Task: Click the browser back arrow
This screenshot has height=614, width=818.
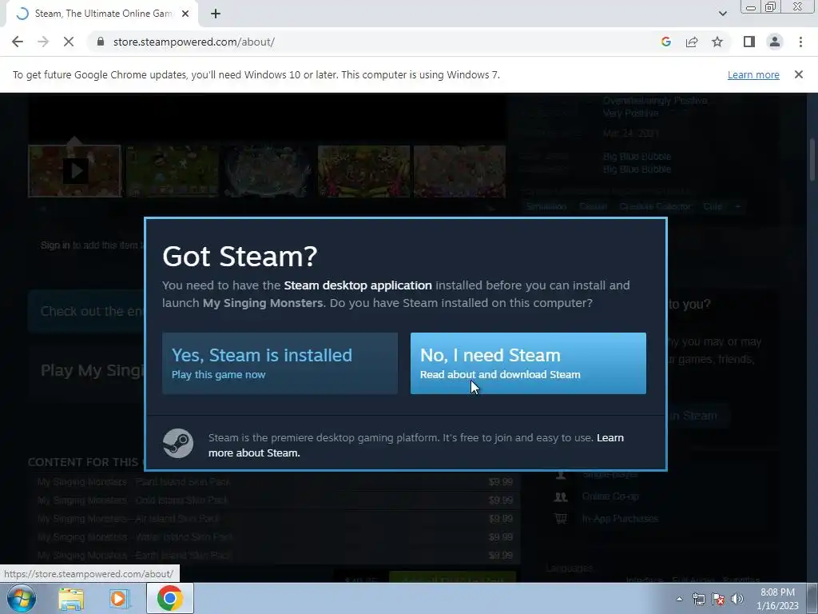Action: pos(18,42)
